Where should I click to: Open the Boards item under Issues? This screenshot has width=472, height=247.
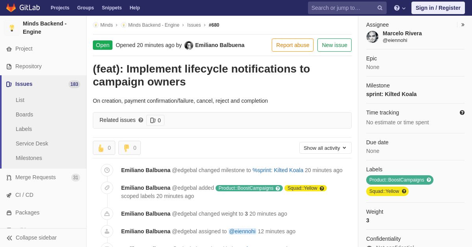(24, 114)
